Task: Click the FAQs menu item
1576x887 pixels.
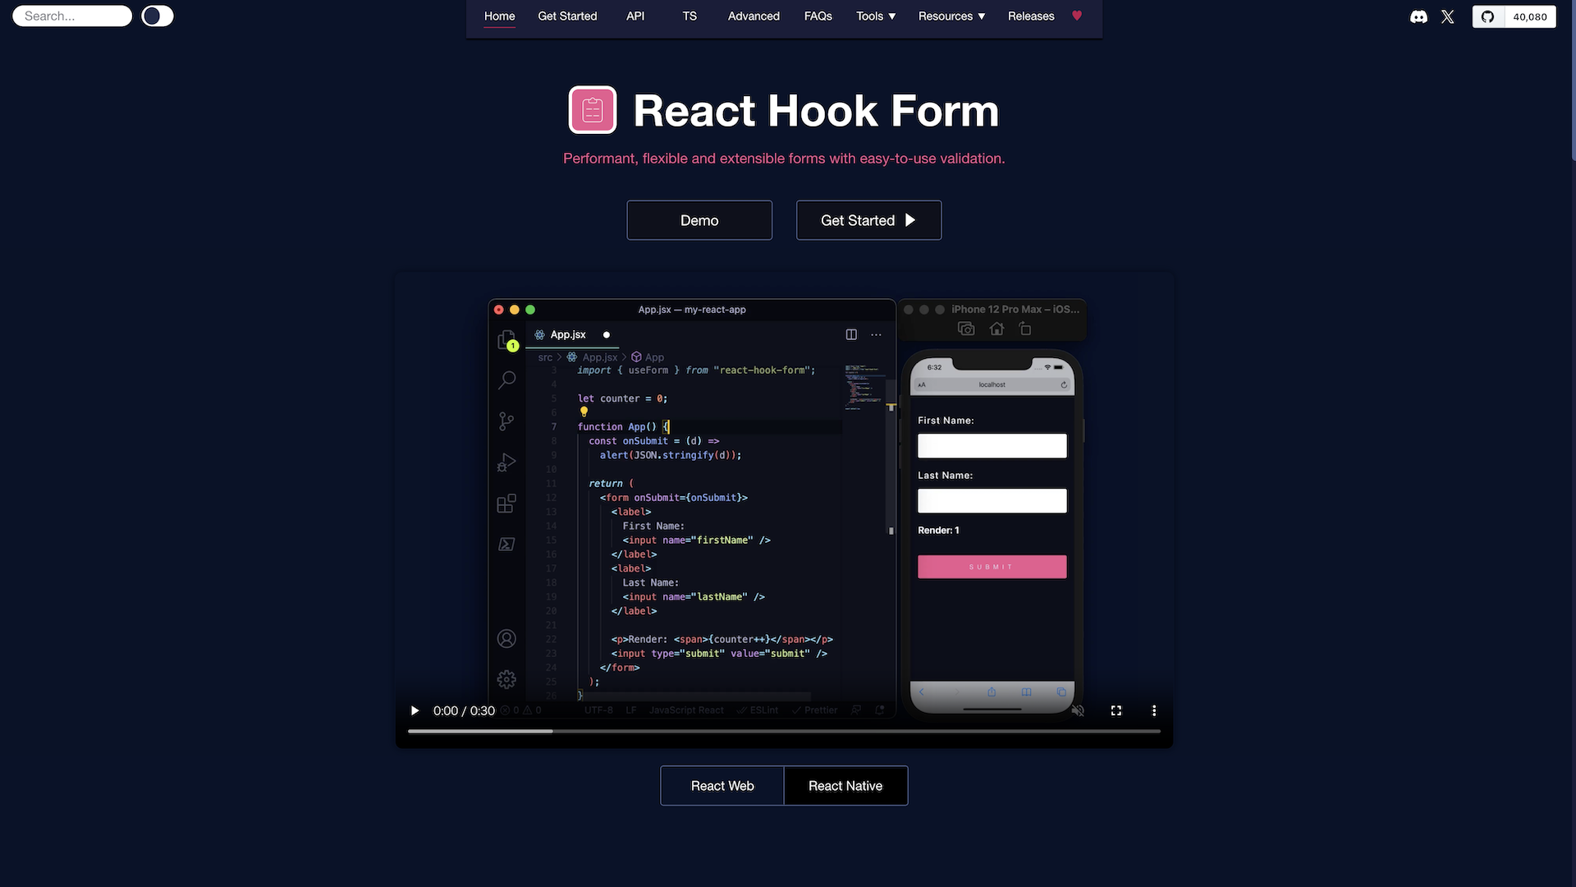Action: click(x=818, y=16)
